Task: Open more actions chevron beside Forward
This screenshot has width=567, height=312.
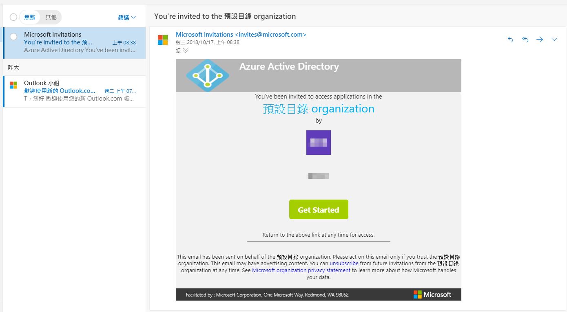Action: 554,40
